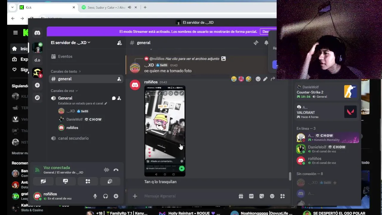Close the Kick browser tab
This screenshot has width=382, height=215.
click(x=74, y=7)
